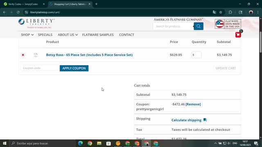The height and width of the screenshot is (147, 262).
Task: Open Betsy Ross 65 Piece Set link
Action: click(x=89, y=55)
